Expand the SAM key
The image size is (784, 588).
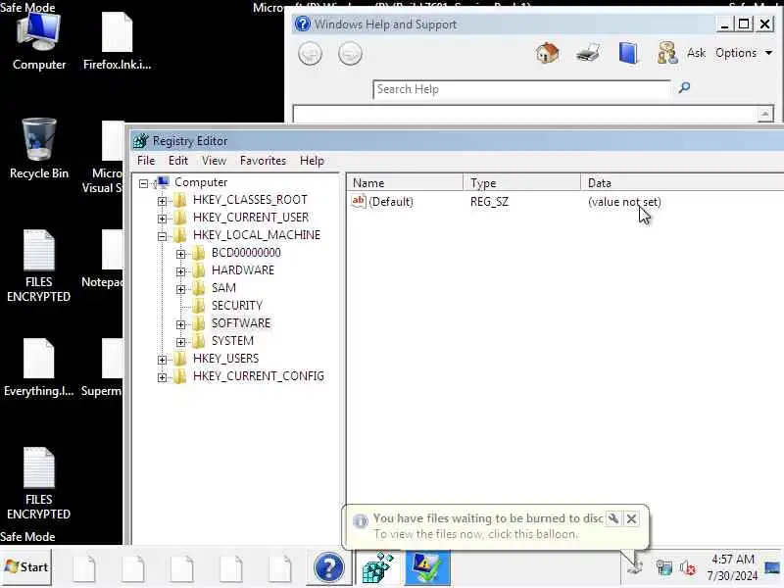click(180, 289)
